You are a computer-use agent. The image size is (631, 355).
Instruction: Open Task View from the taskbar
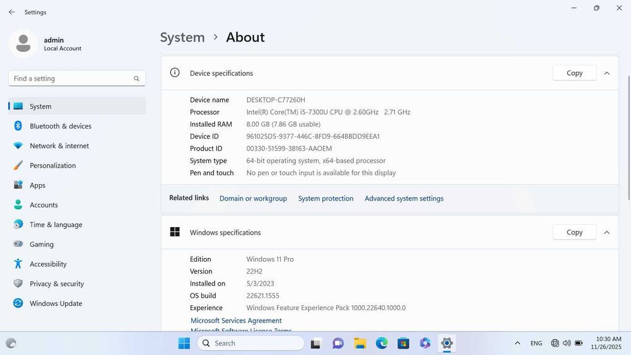(x=316, y=344)
